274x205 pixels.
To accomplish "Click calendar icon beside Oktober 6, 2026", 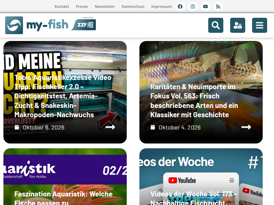I will pos(17,127).
